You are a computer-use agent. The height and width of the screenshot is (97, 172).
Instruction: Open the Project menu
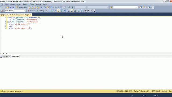coord(19,4)
